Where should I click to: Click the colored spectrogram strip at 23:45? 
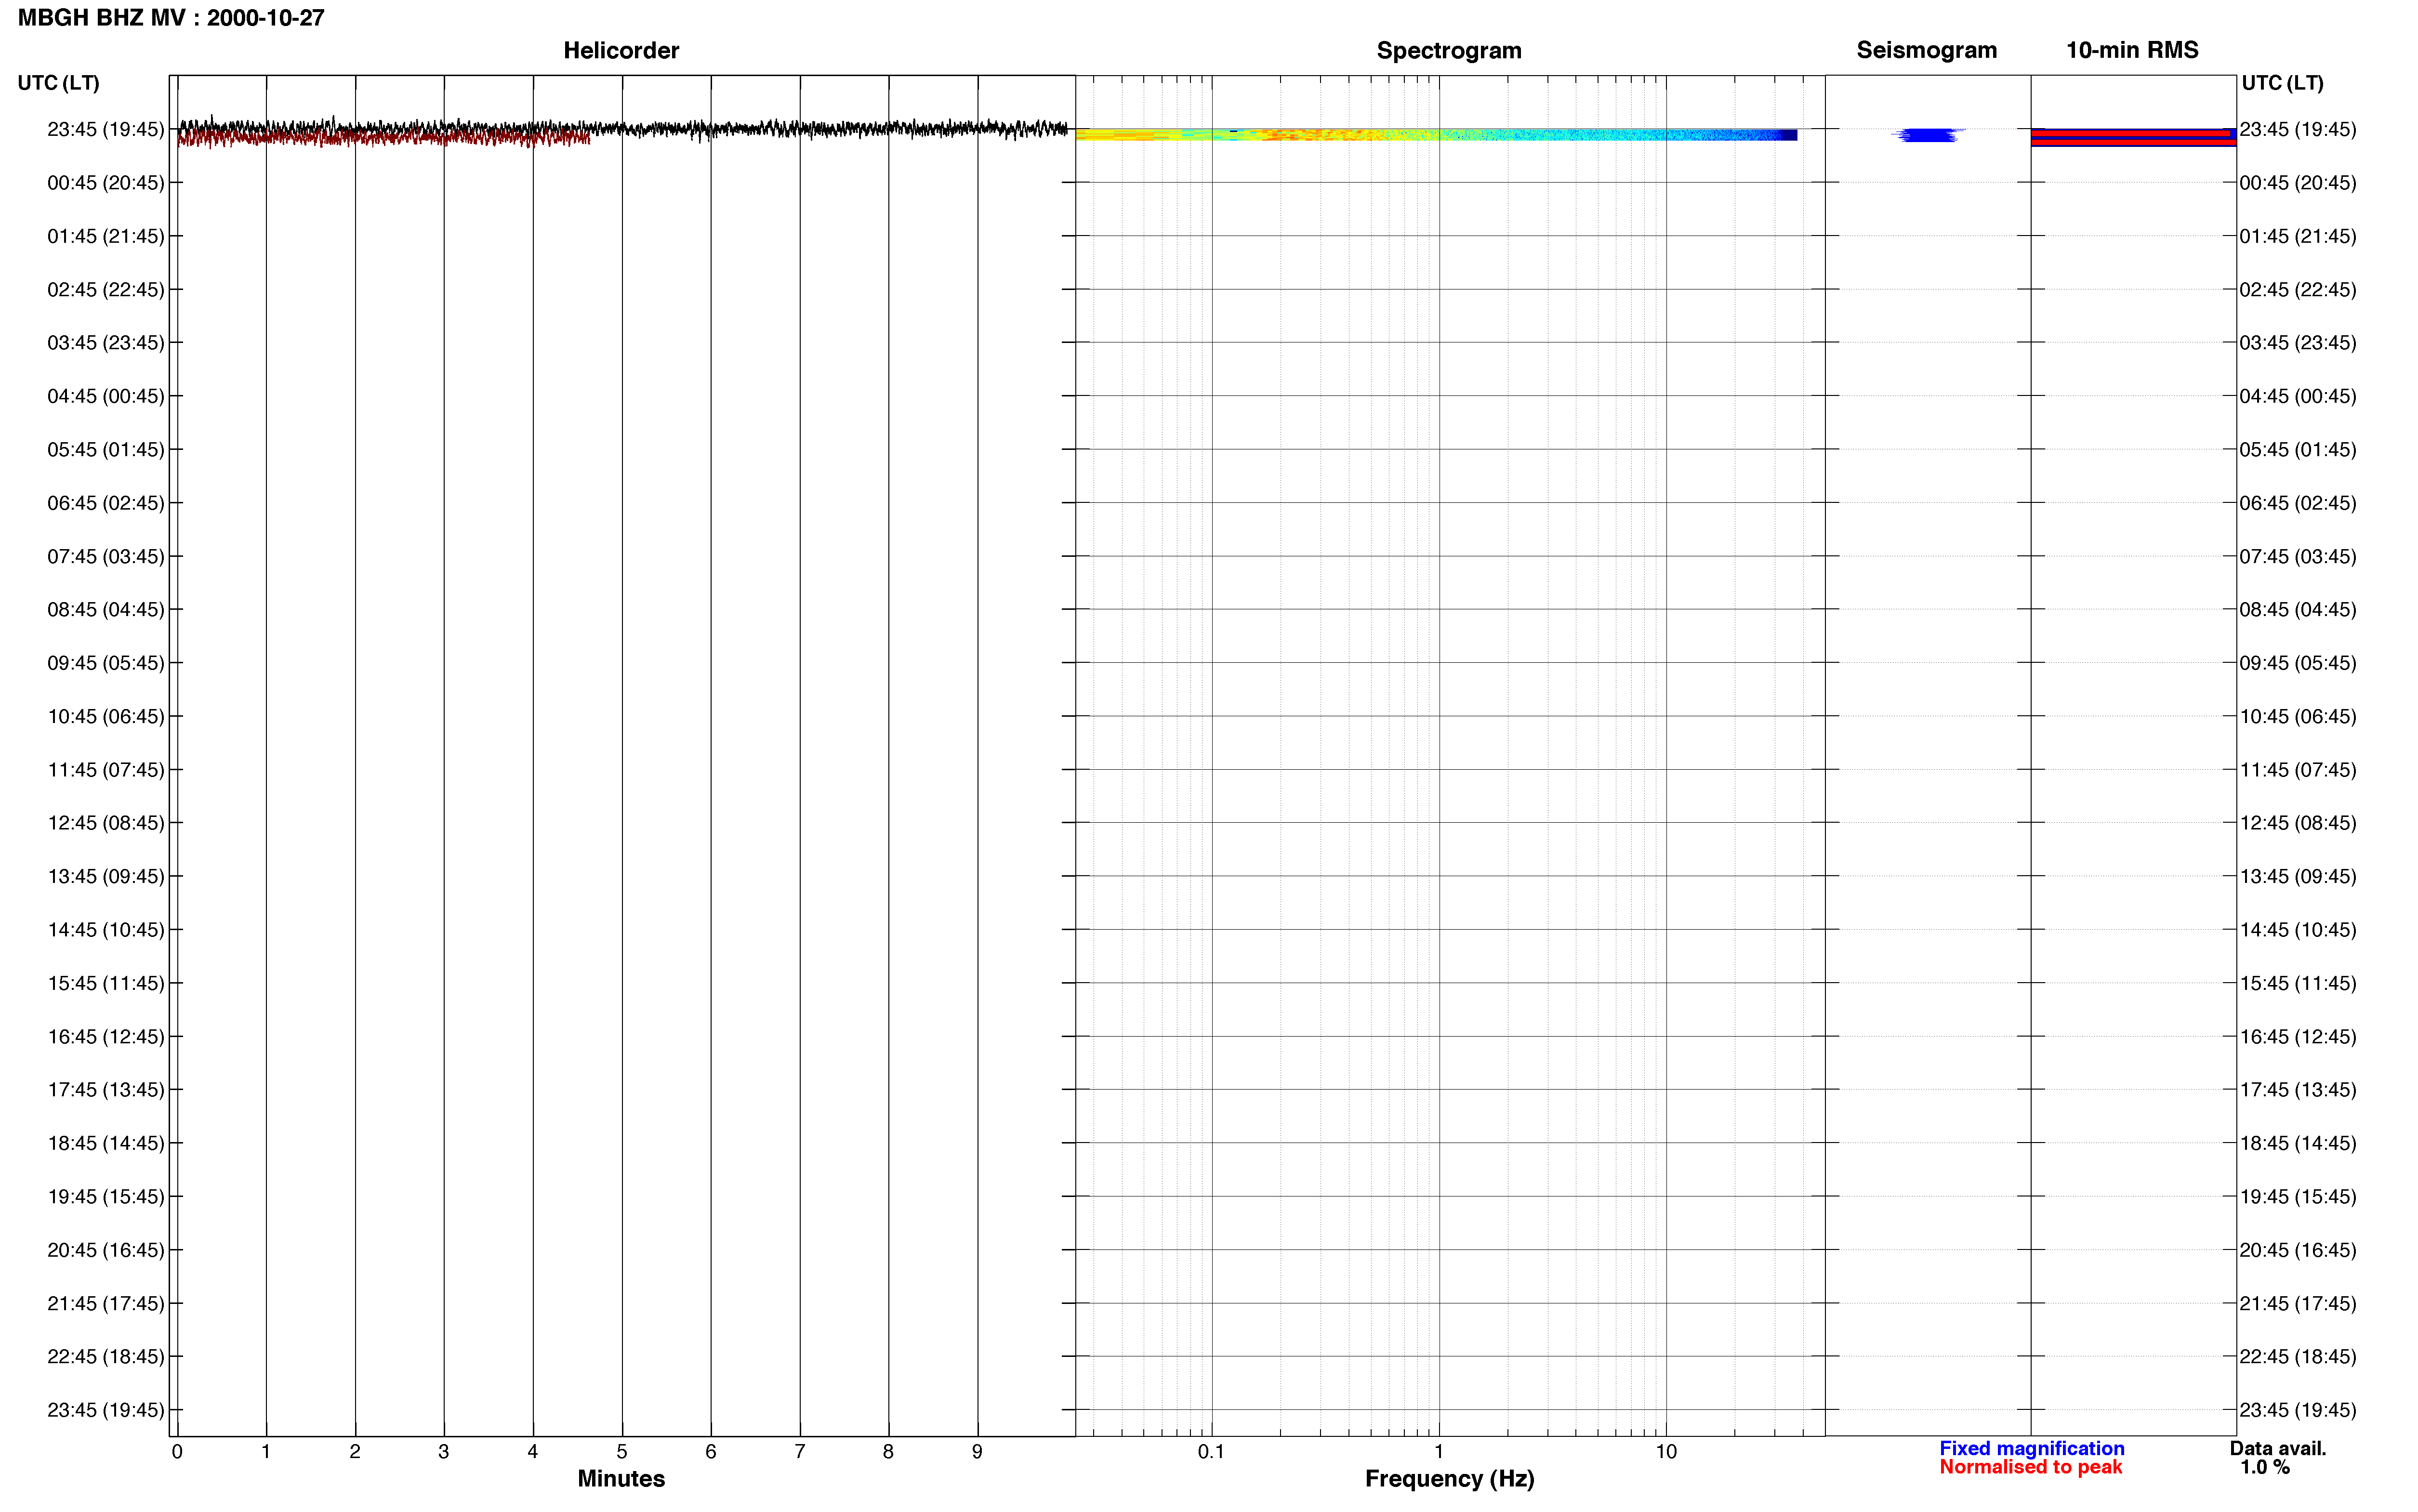[x=1436, y=134]
